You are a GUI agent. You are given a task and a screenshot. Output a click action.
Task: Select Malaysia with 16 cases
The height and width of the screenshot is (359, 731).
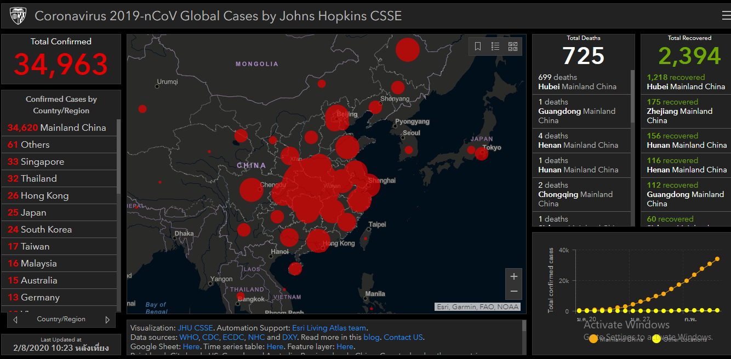pyautogui.click(x=59, y=263)
